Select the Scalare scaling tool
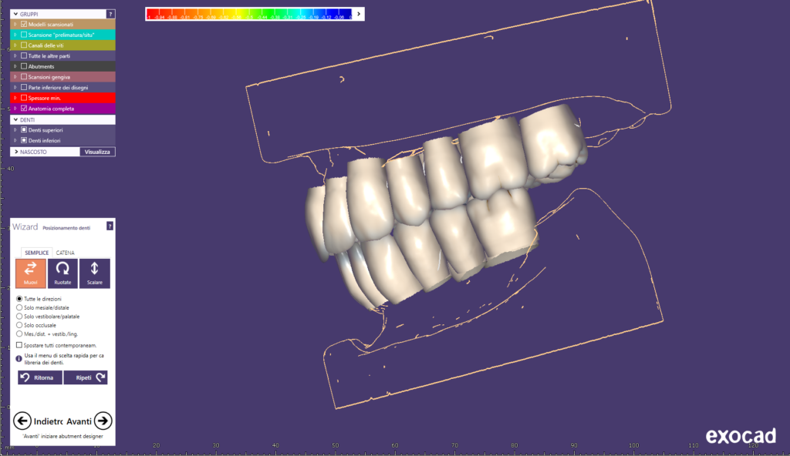This screenshot has height=456, width=790. pos(94,273)
